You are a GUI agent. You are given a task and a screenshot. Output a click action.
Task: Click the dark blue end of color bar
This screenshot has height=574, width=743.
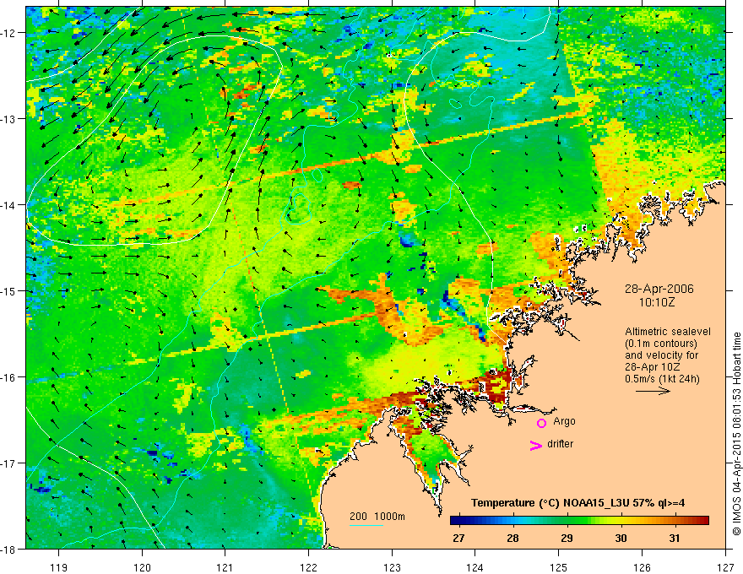(453, 521)
